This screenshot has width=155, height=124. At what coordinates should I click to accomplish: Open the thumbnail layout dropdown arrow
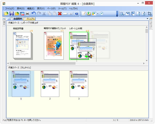click(x=98, y=14)
